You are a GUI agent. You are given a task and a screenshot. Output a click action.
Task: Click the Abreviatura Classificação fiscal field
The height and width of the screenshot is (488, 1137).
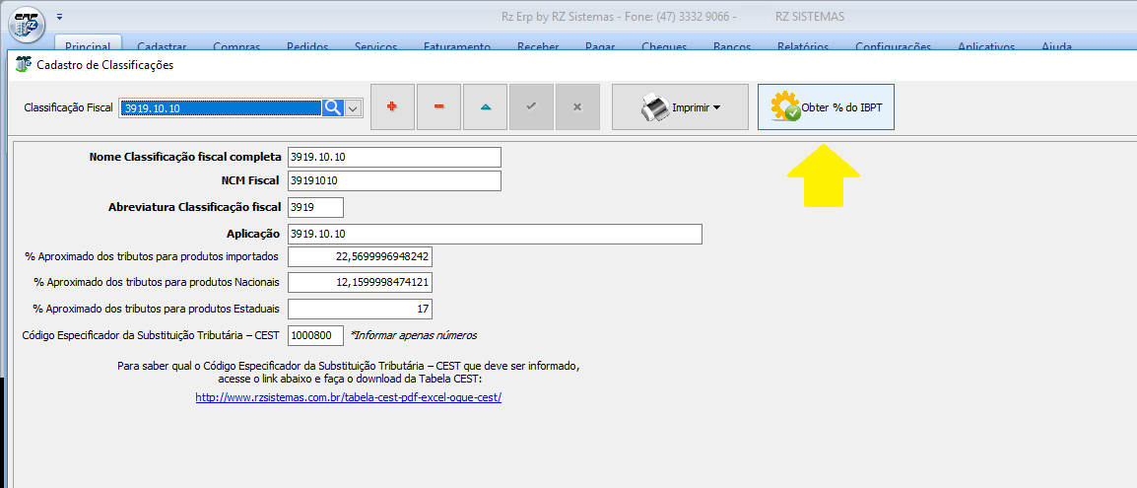click(315, 207)
